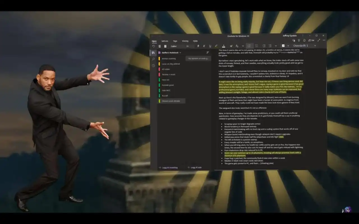
Task: Click the font color A button
Action: pyautogui.click(x=224, y=46)
